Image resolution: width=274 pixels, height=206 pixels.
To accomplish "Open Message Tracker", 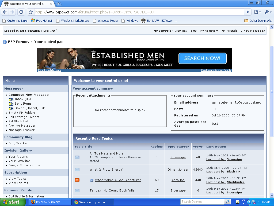I will (x=22, y=130).
